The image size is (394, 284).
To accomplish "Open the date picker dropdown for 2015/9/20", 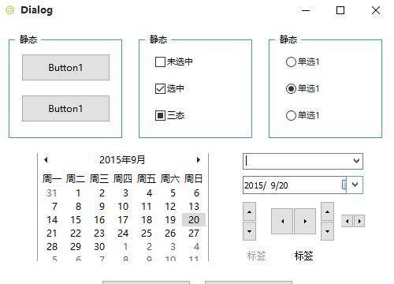I will coord(355,185).
